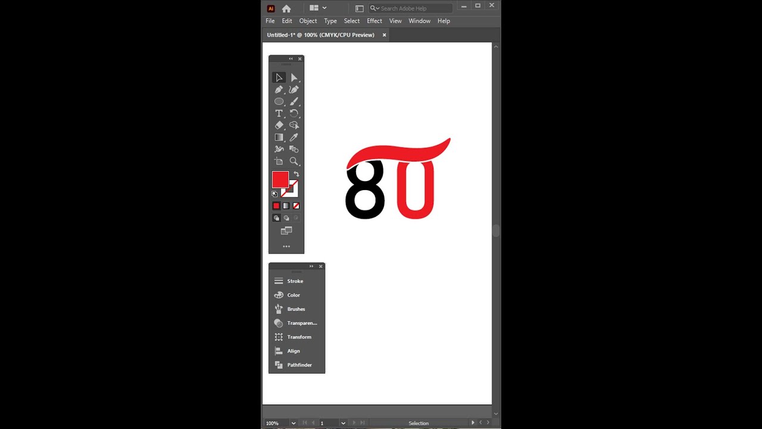Open the Stroke panel

[296, 281]
